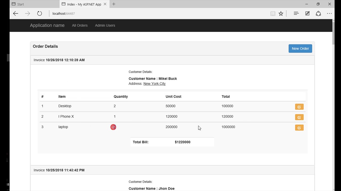Refresh the page with reload icon

coord(39,14)
